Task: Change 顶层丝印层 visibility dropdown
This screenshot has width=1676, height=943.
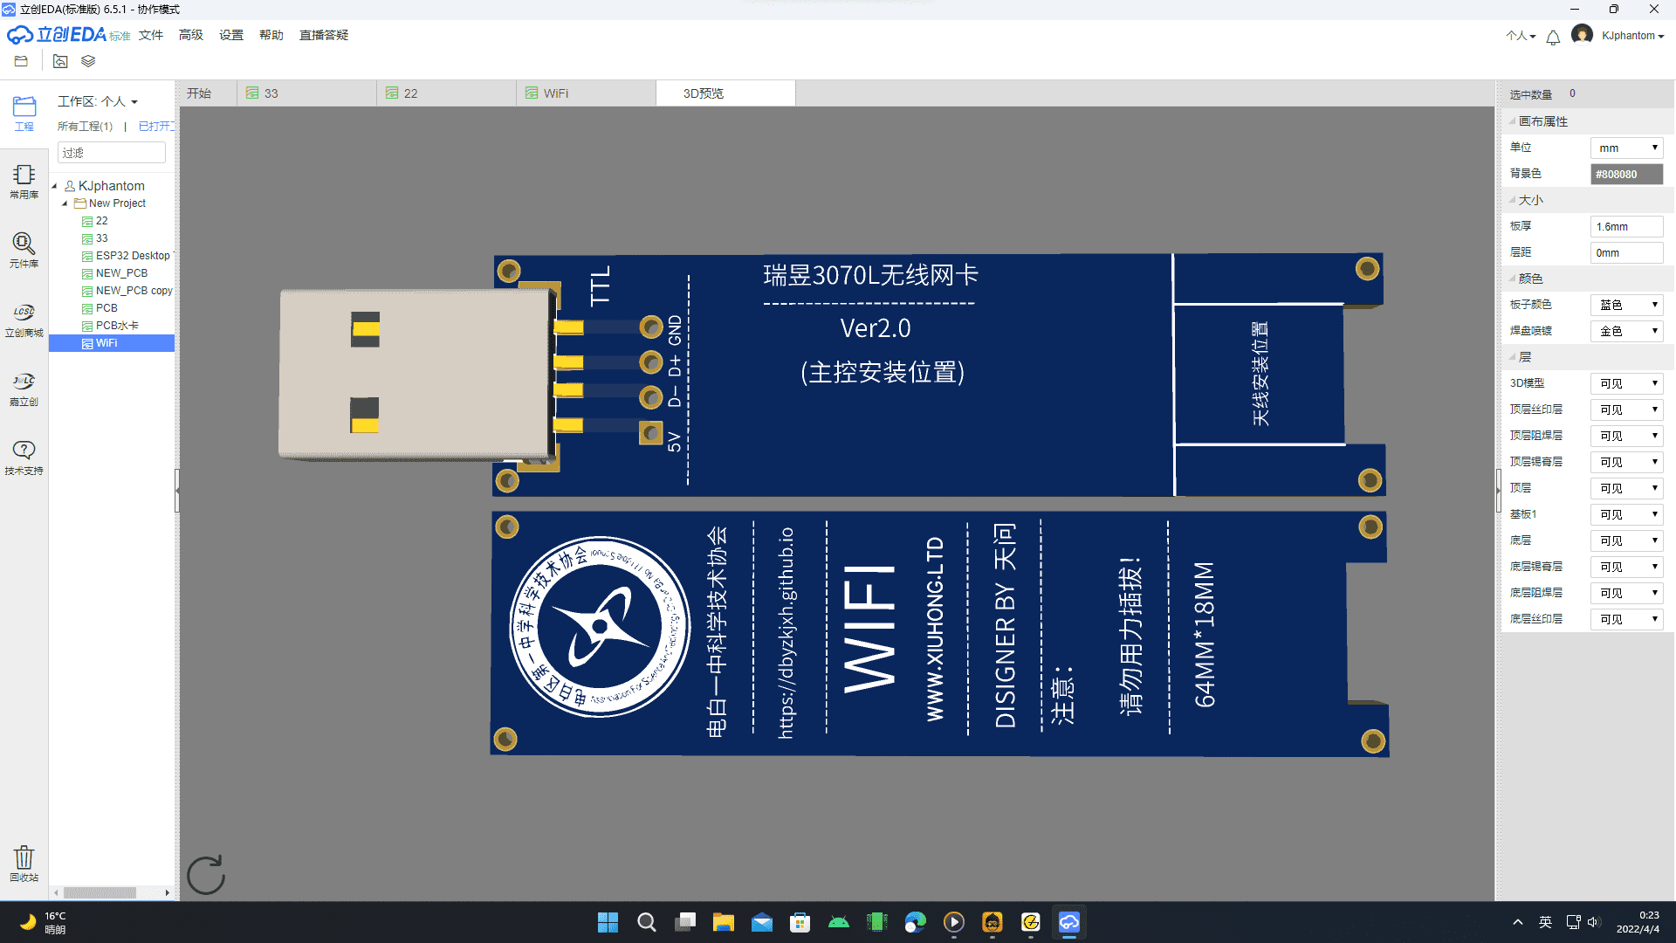Action: (x=1626, y=410)
